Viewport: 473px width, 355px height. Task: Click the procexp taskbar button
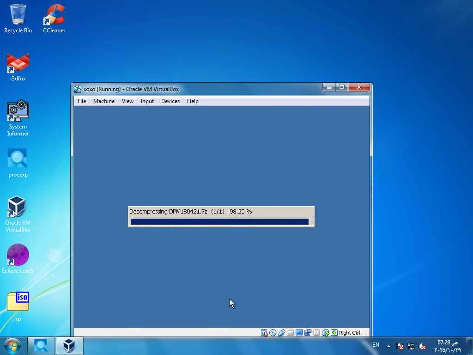(x=41, y=346)
